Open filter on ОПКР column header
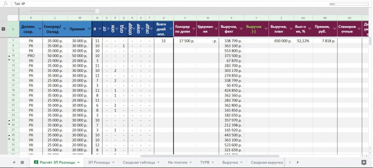This screenshot has height=168, width=373. [x=143, y=29]
